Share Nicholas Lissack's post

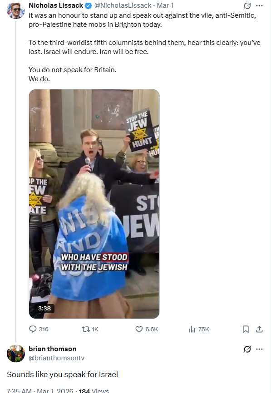point(259,329)
